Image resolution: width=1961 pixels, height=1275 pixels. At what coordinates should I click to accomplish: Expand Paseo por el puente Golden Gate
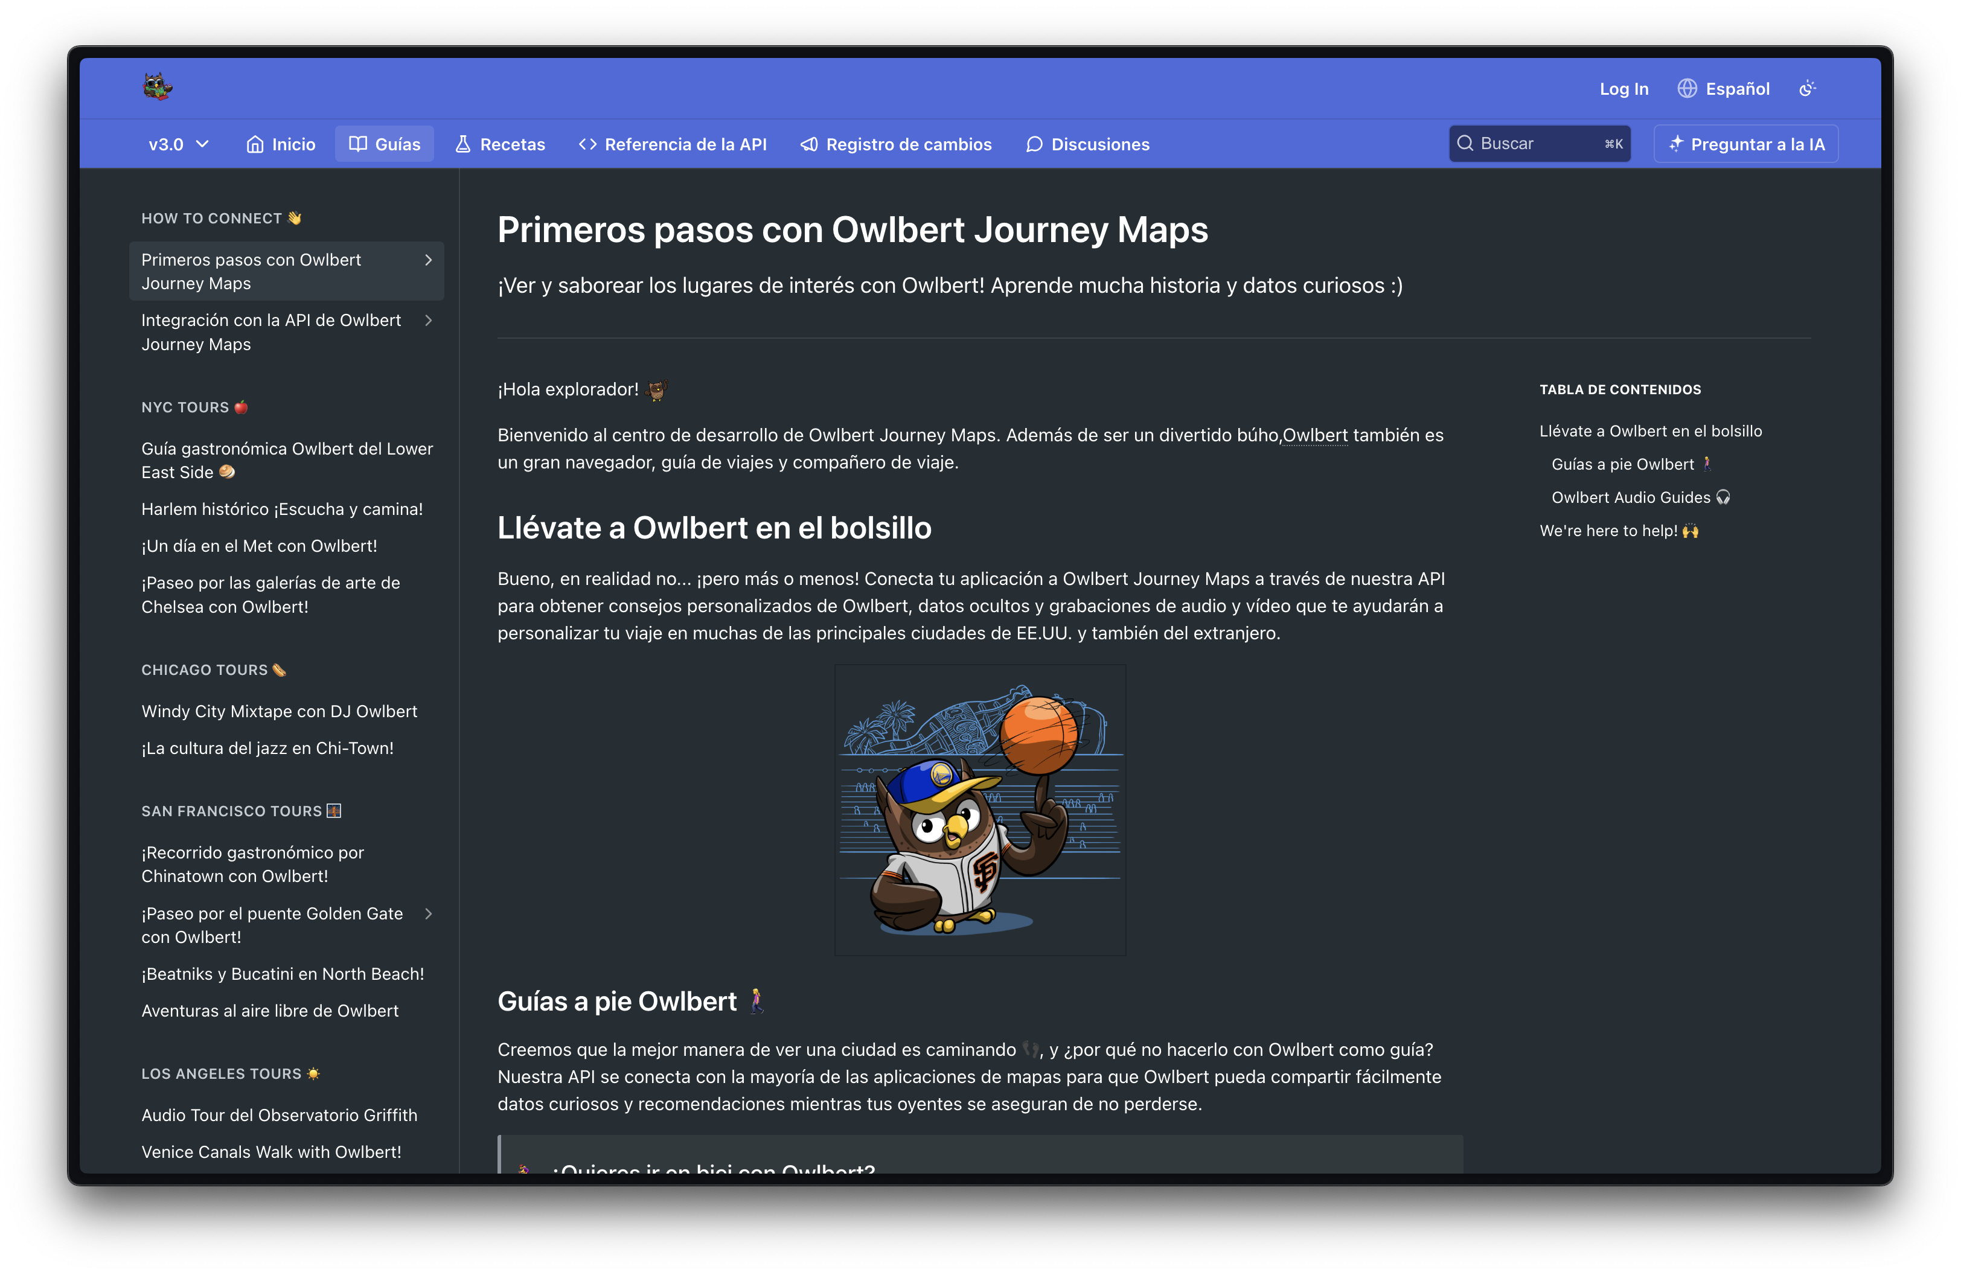[429, 913]
